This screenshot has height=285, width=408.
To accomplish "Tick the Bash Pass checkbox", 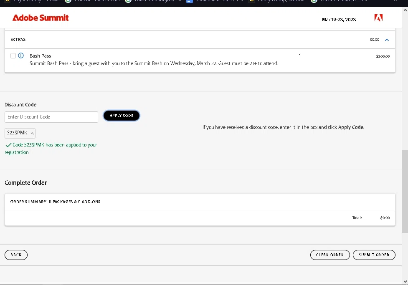I will [x=13, y=55].
